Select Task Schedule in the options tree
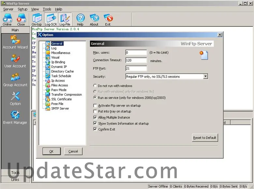The width and height of the screenshot is (254, 189). coord(61,76)
